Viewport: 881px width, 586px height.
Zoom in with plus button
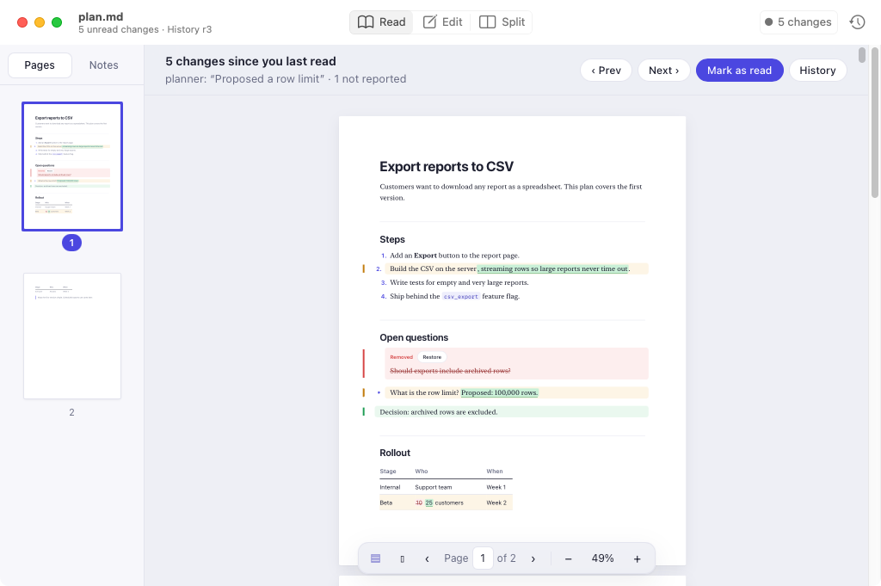pyautogui.click(x=638, y=558)
